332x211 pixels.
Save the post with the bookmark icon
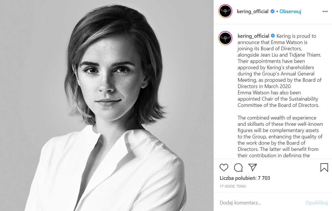coord(324,168)
